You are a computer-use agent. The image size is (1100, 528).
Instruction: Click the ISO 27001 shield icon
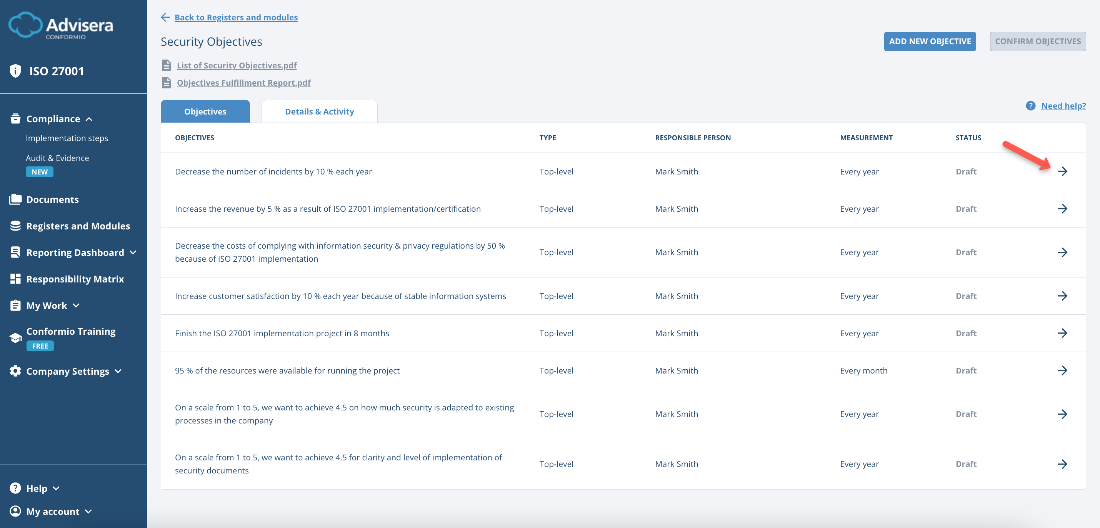pos(15,71)
